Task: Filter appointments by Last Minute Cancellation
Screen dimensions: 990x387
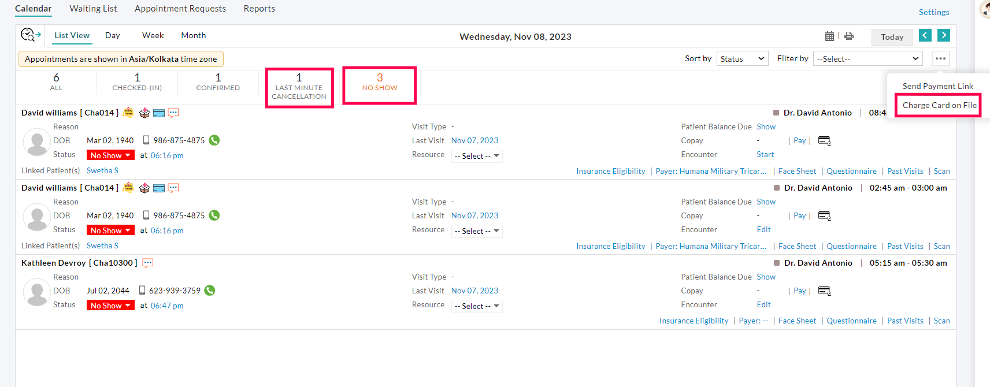Action: tap(299, 87)
